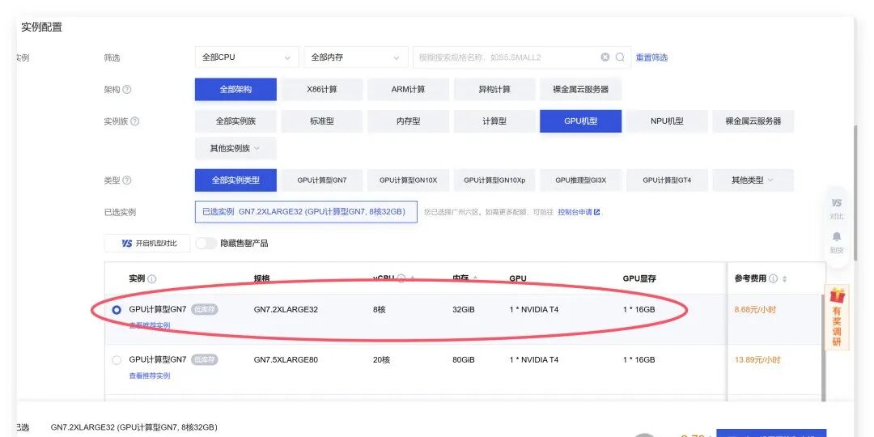Sort table by 参考费用 using sort arrows
874x437 pixels.
(785, 278)
